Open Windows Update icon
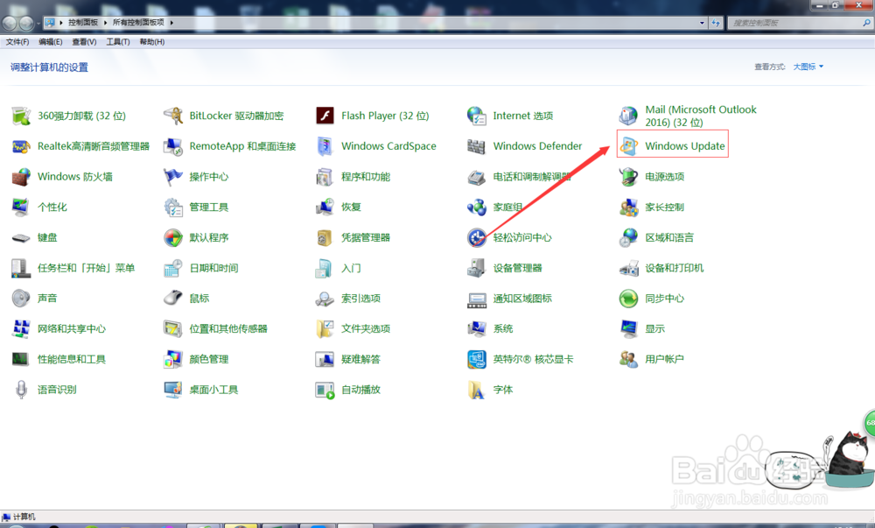875x528 pixels. pos(628,146)
